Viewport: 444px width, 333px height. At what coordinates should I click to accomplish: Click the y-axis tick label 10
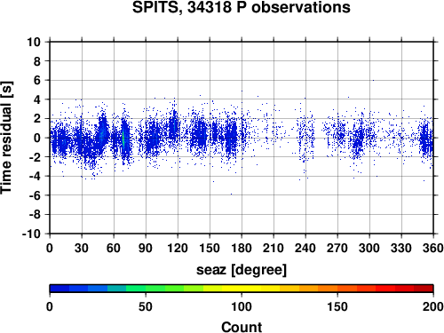(x=34, y=42)
